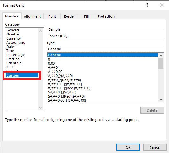Viewport: 169px width, 153px height.
Task: Select the Accounting category
Action: [16, 42]
